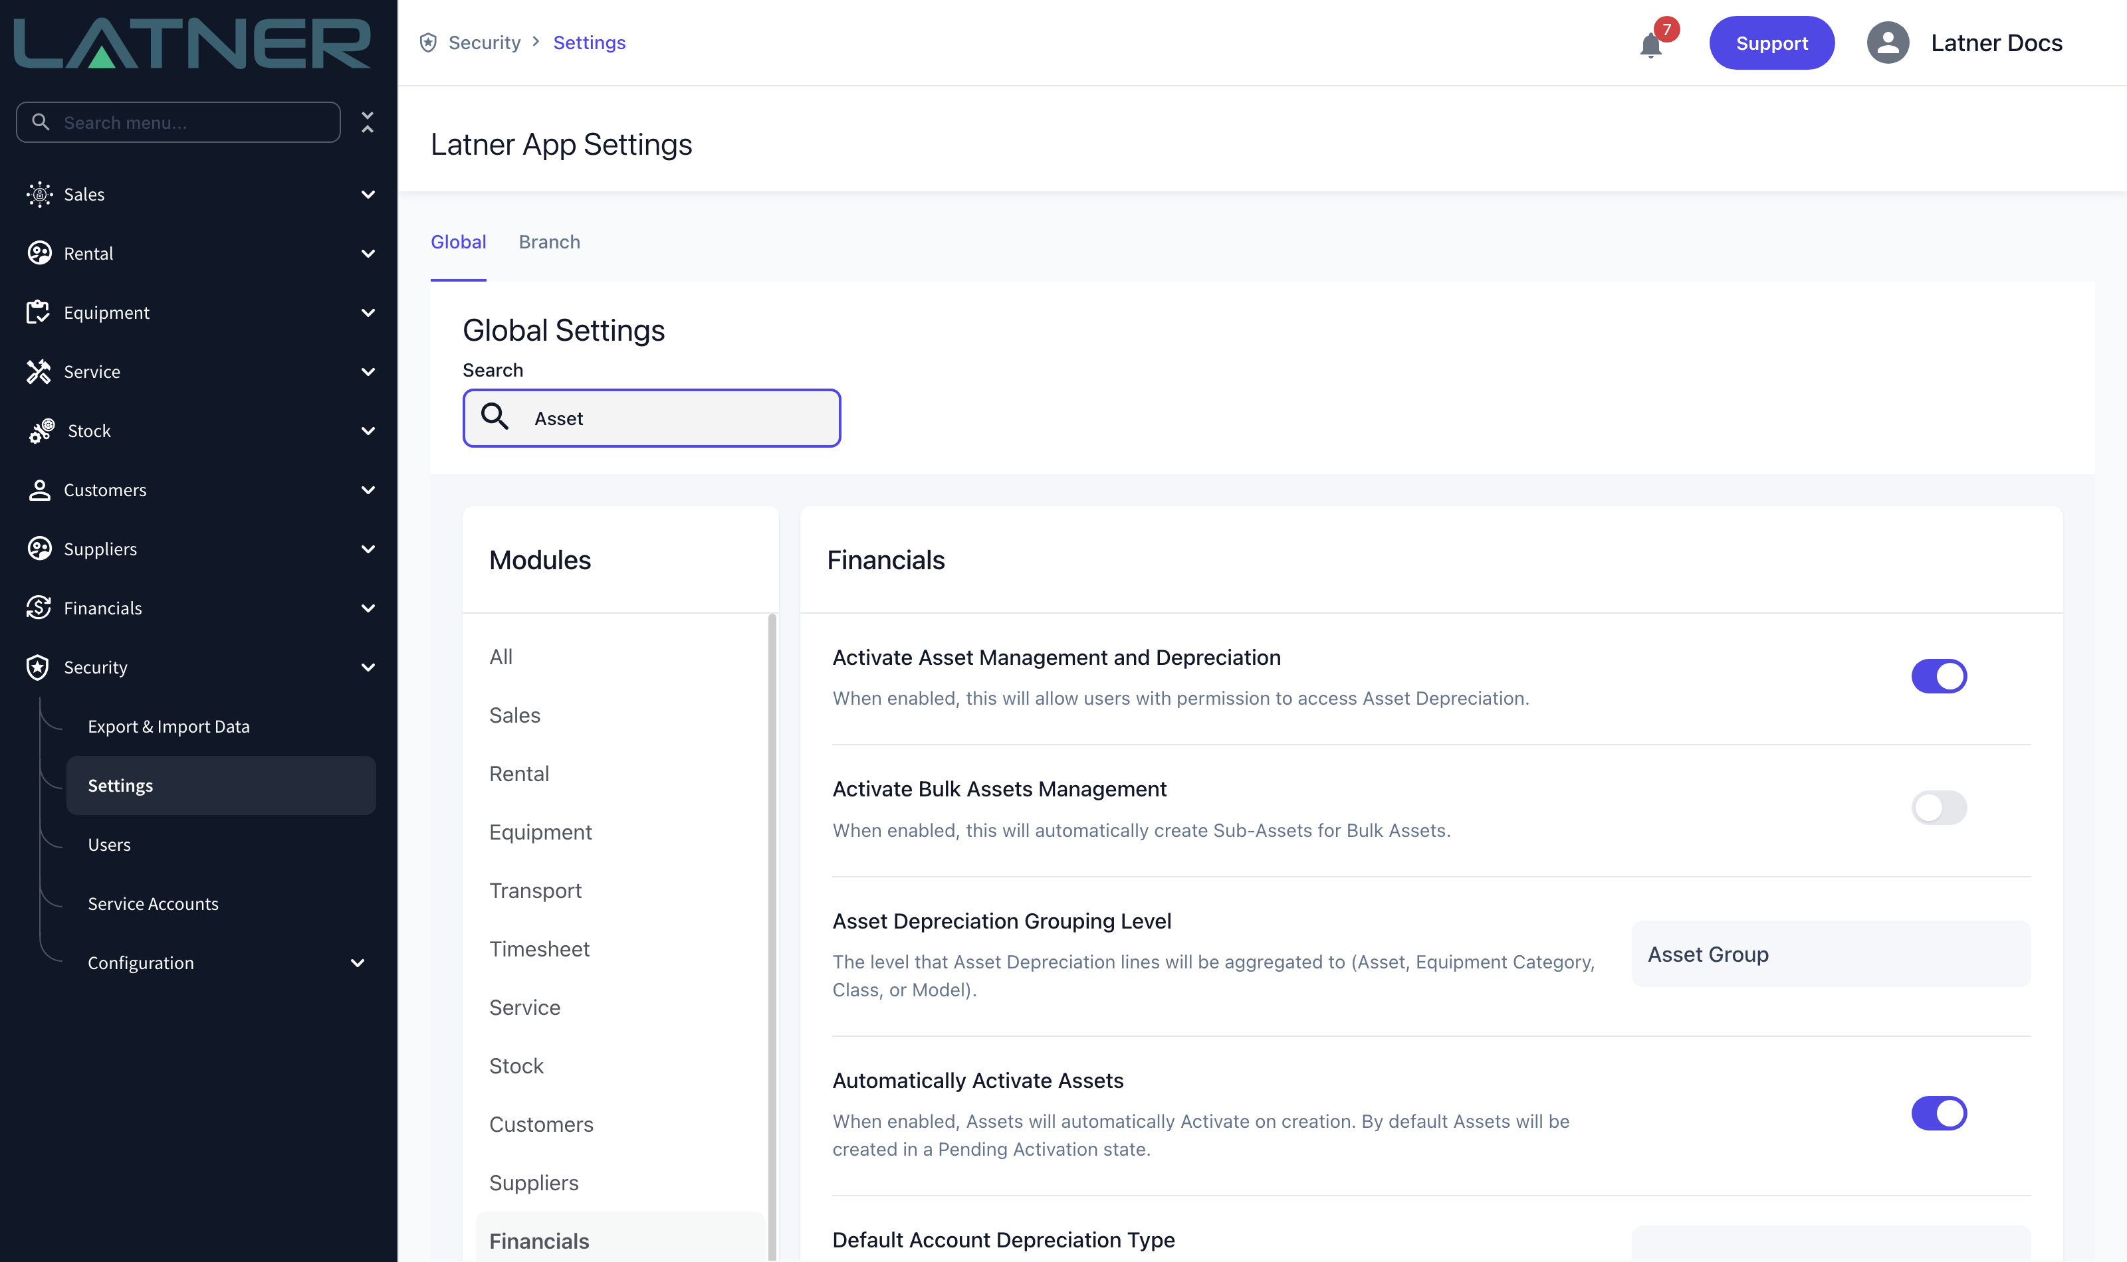Click the breadcrumb shield icon
The width and height of the screenshot is (2127, 1262).
click(x=428, y=43)
